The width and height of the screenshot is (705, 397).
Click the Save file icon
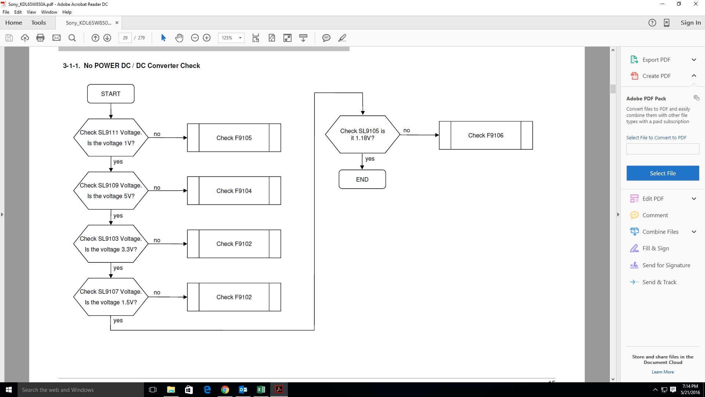point(9,38)
